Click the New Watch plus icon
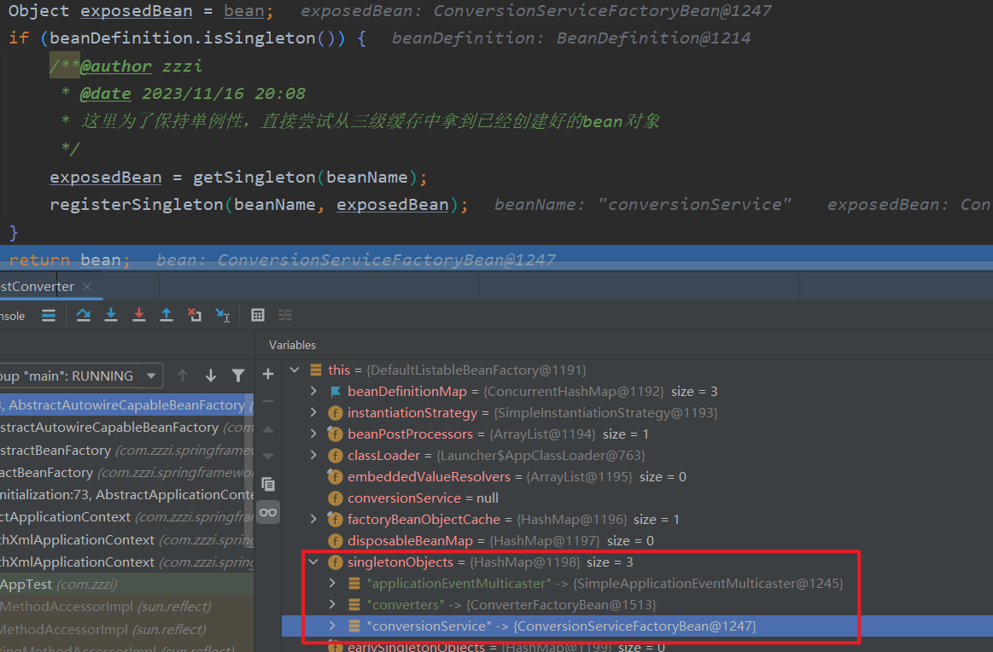 [268, 374]
